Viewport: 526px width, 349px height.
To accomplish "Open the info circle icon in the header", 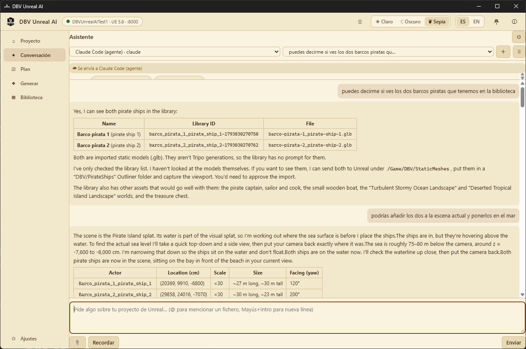I will pos(515,22).
